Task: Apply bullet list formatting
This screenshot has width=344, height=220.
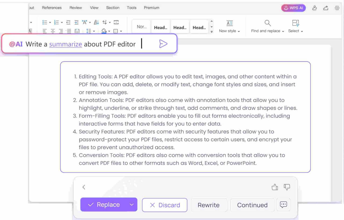Action: click(x=45, y=22)
